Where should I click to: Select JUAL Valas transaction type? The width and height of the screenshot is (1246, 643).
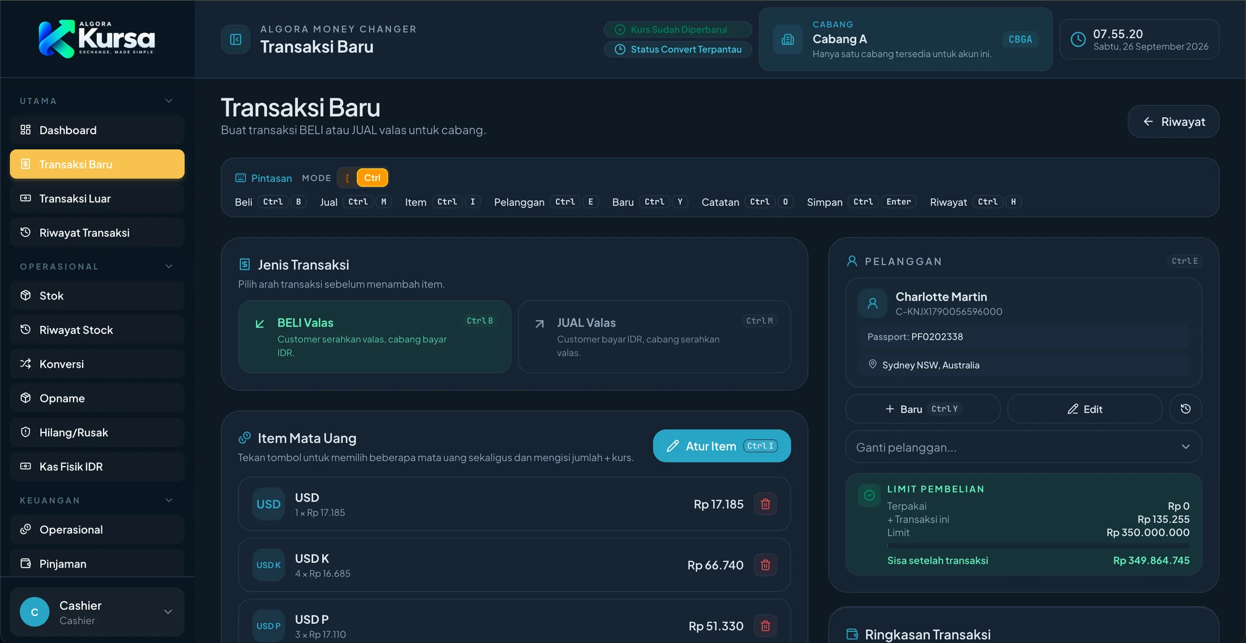654,337
